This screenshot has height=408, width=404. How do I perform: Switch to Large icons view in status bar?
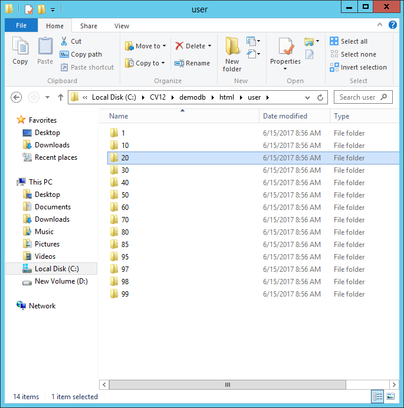(390, 397)
